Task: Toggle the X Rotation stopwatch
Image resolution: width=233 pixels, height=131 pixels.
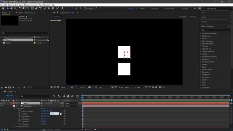Action: pyautogui.click(x=19, y=119)
